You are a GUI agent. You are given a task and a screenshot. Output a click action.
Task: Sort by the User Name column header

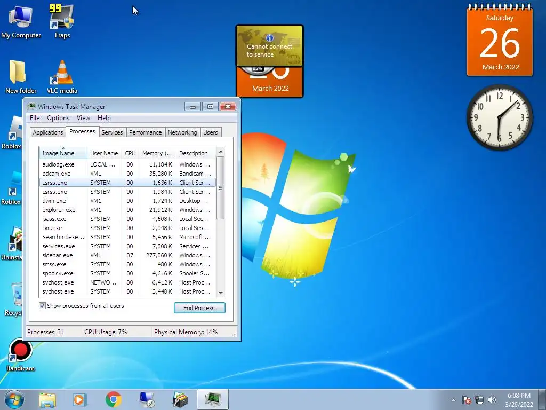point(104,153)
